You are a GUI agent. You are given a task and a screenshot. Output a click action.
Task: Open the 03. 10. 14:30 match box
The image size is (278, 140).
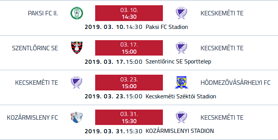pyautogui.click(x=129, y=13)
